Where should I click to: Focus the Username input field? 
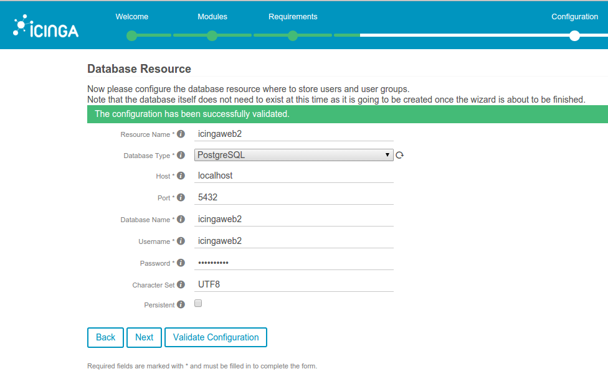coord(294,241)
